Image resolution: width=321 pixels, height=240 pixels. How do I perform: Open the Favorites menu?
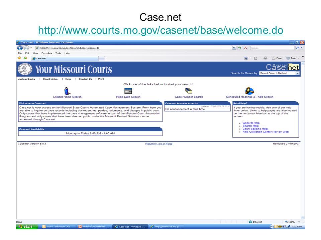47,53
